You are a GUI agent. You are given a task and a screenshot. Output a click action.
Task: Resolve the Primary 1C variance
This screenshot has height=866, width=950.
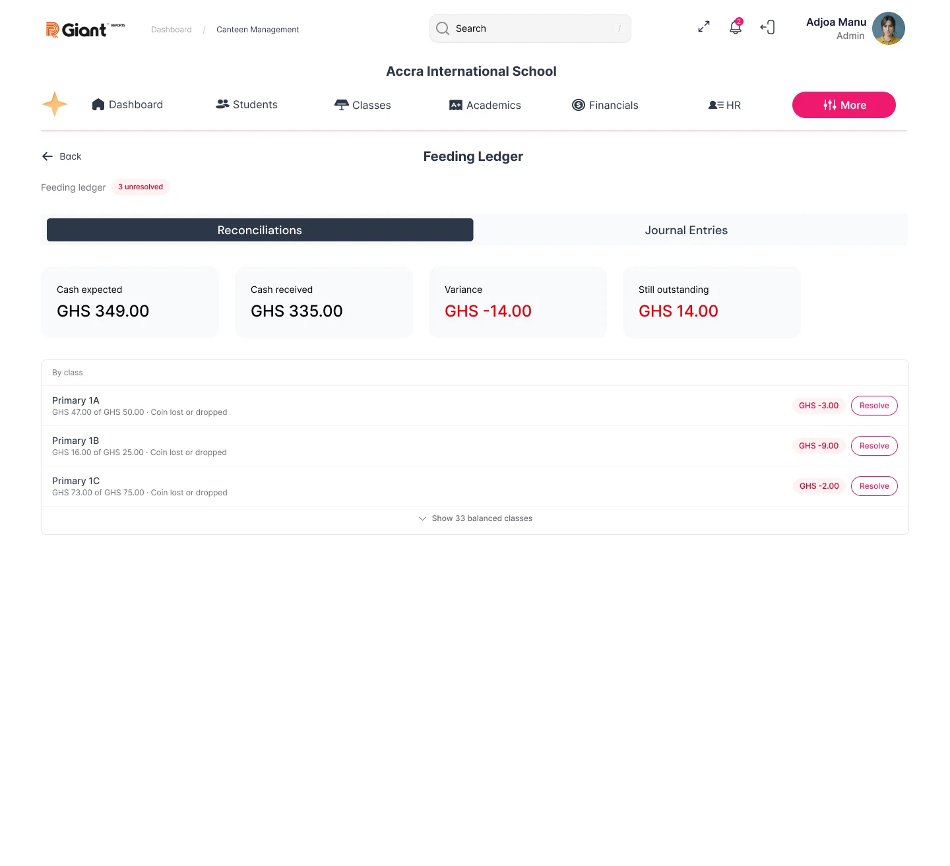click(874, 486)
